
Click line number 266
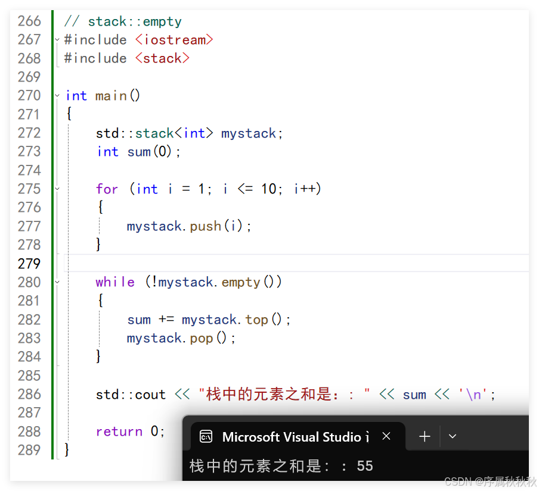click(x=29, y=21)
